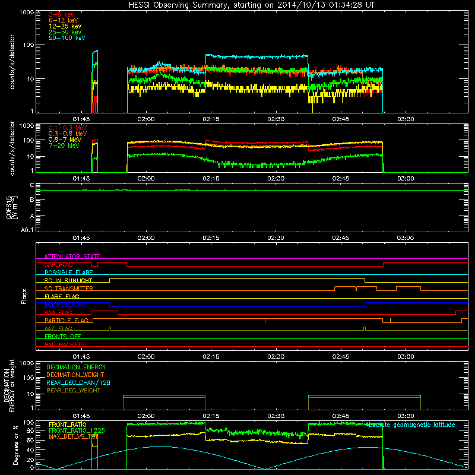Viewport: 475px width, 475px height.
Task: Select the 25-50 keV legend label
Action: (x=65, y=32)
